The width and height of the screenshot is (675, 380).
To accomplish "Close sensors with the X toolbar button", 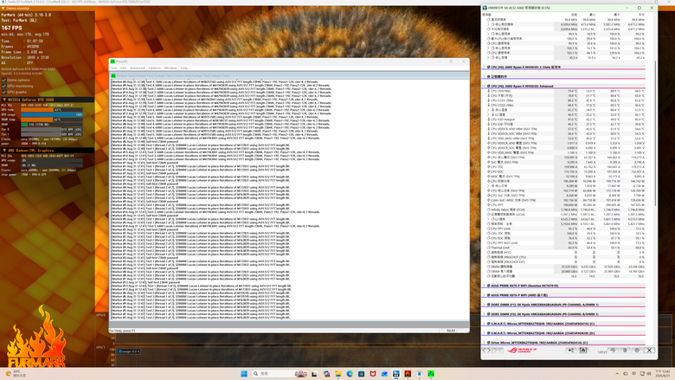I will point(650,351).
